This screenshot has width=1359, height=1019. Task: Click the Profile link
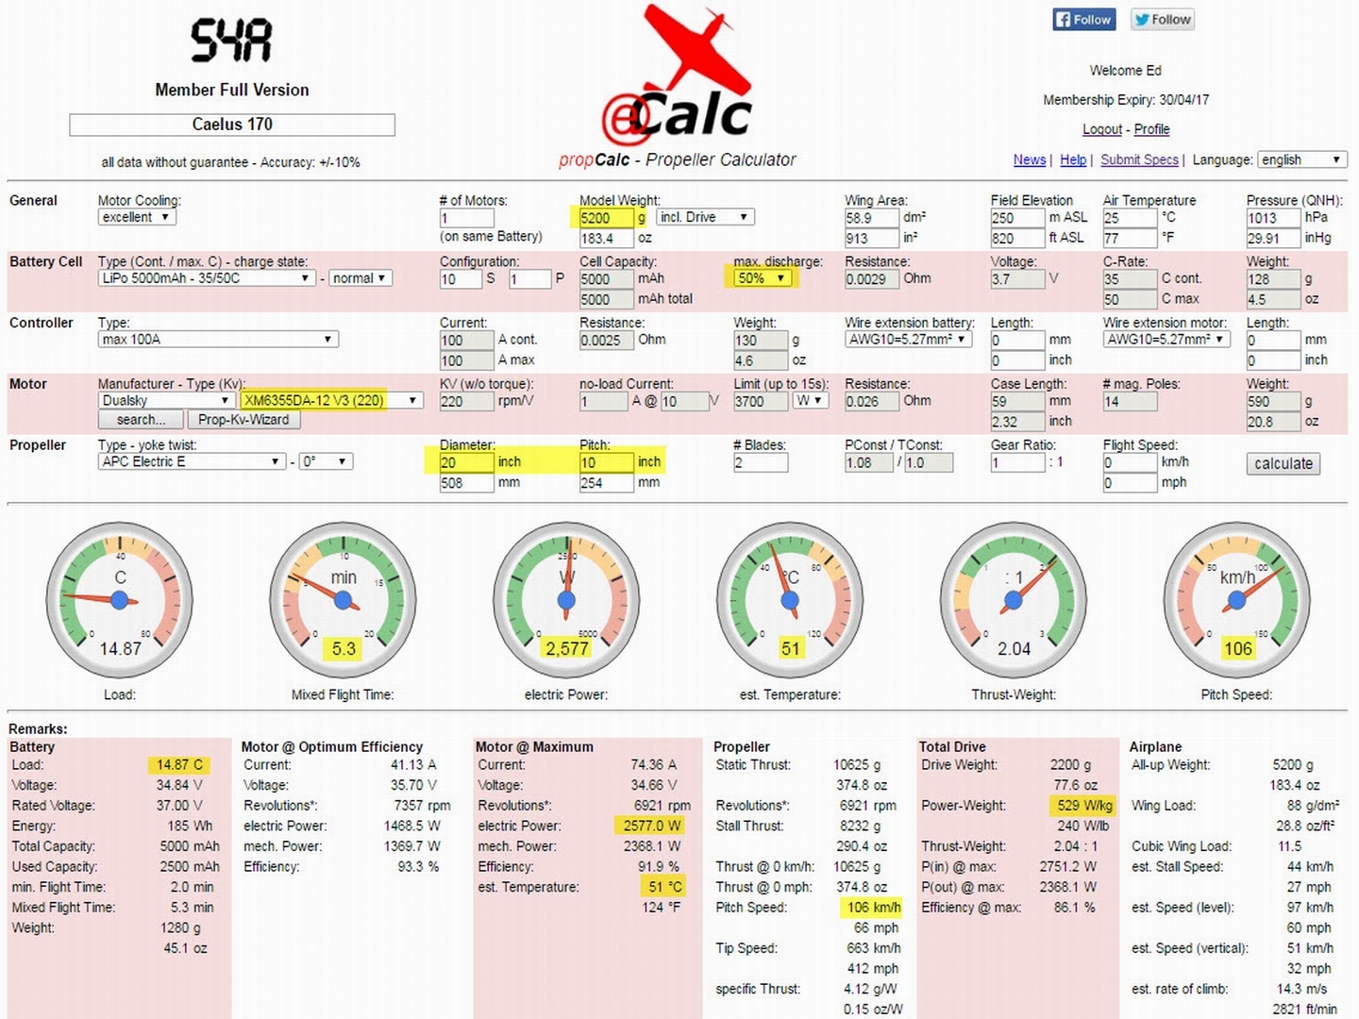pyautogui.click(x=1151, y=129)
